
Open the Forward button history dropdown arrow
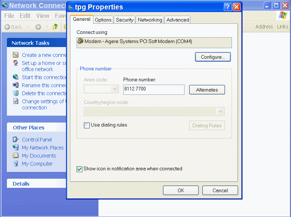[47, 27]
